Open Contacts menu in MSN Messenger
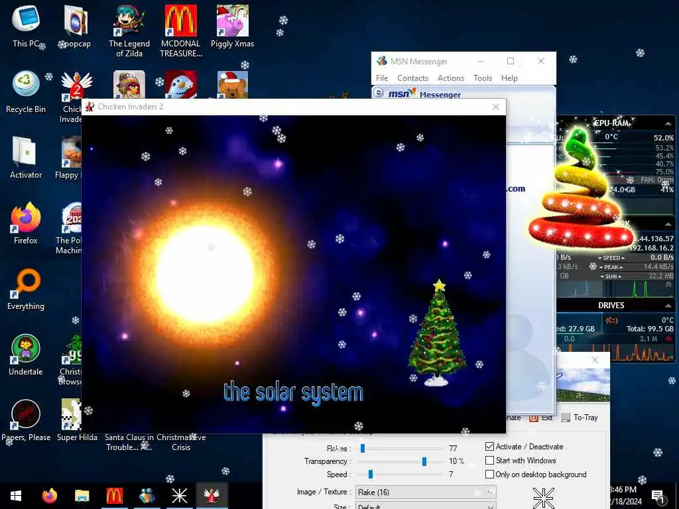Screen dimensions: 679x509 tap(412, 78)
